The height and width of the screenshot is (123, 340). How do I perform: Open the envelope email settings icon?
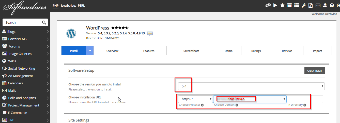[318, 5]
